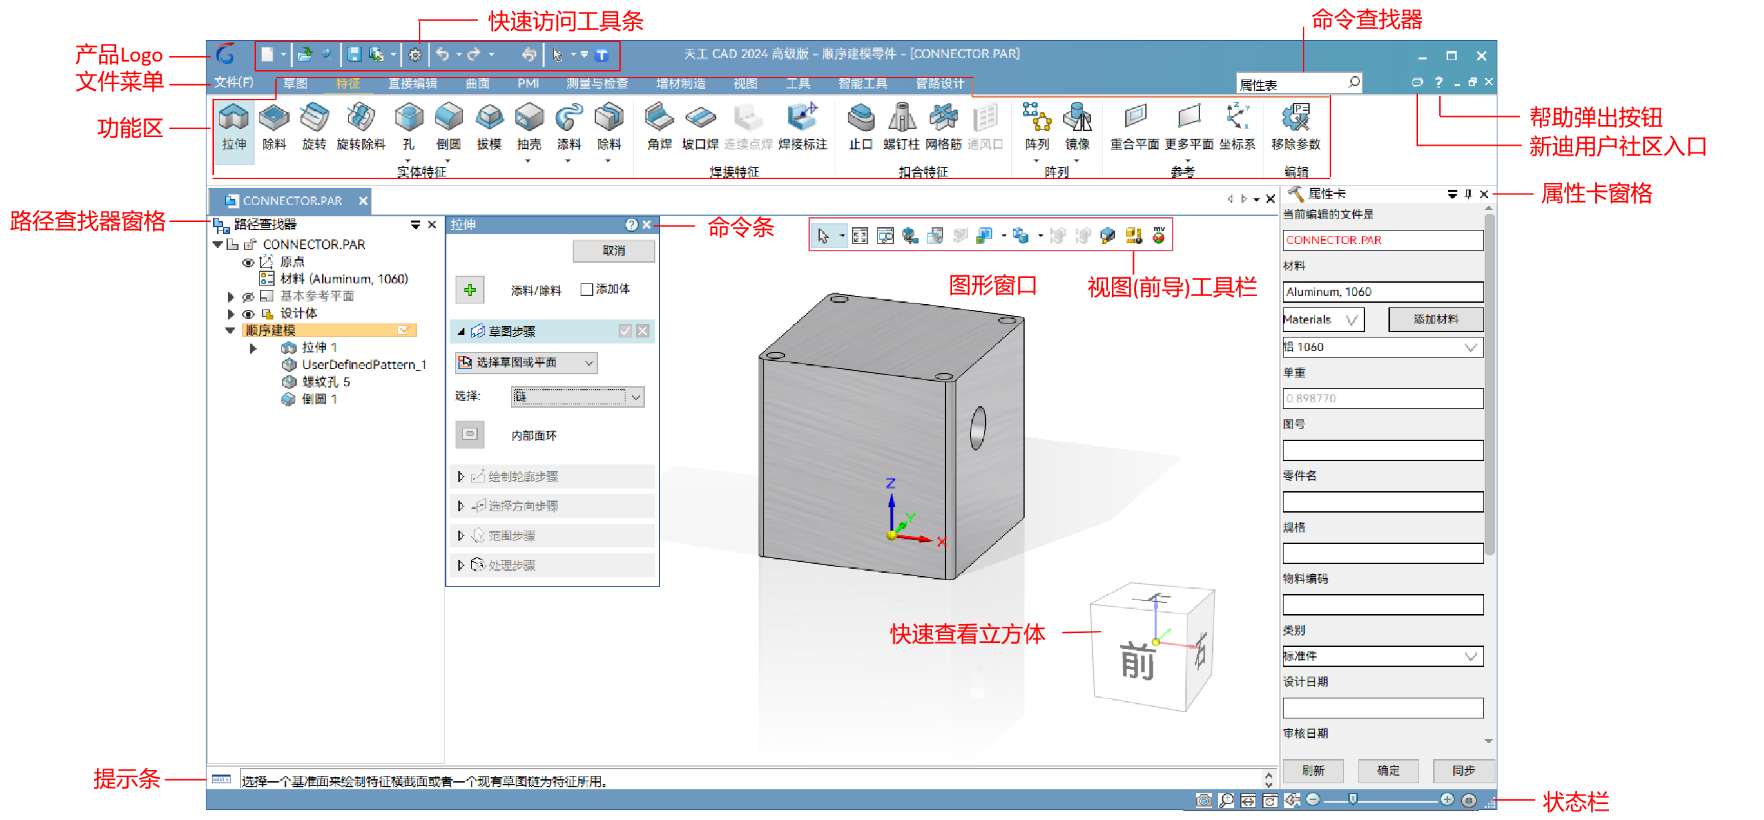This screenshot has width=1764, height=820.
Task: Click the select arrow in view toolbar
Action: 823,237
